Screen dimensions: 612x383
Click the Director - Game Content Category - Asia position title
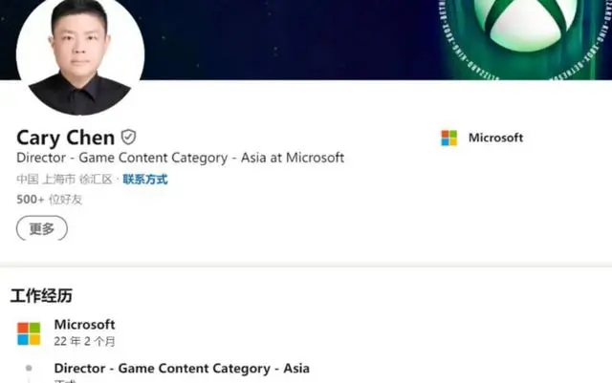point(182,368)
